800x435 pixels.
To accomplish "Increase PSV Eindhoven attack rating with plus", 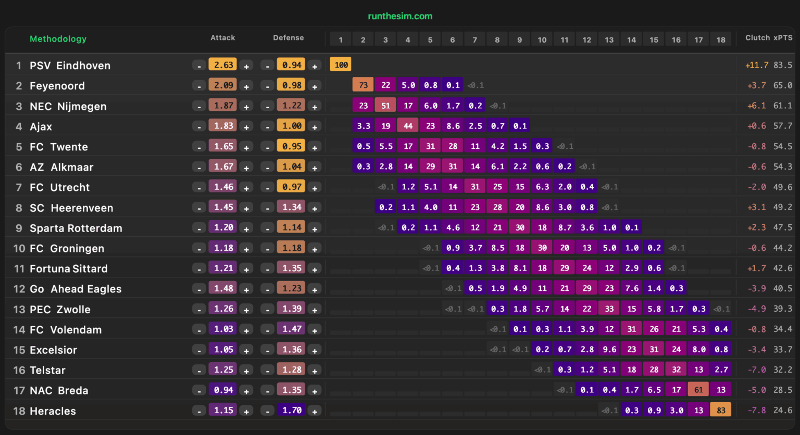I will click(x=246, y=66).
